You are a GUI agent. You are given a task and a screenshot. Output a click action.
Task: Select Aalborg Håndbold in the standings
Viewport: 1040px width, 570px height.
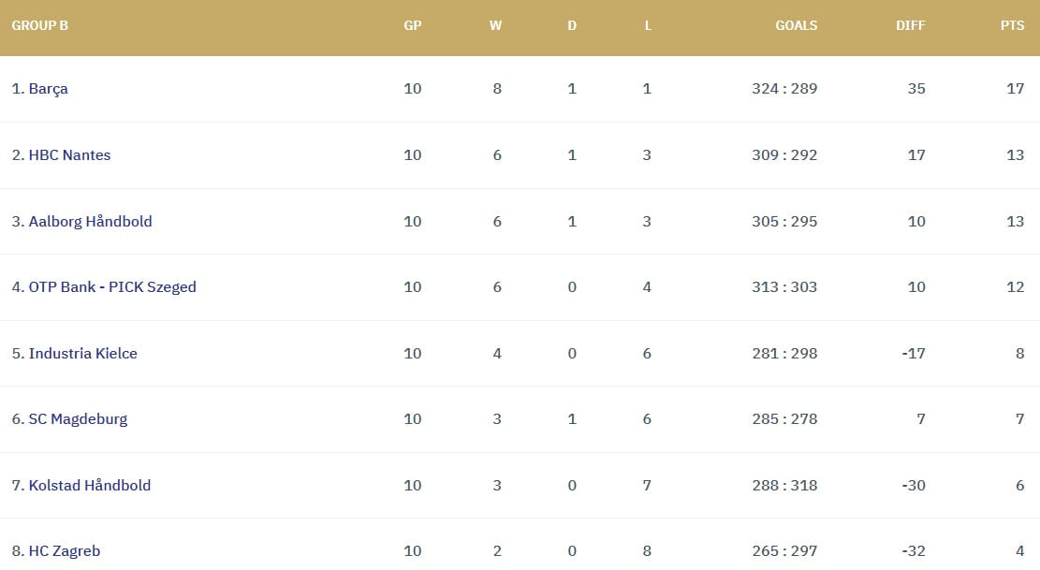click(90, 222)
